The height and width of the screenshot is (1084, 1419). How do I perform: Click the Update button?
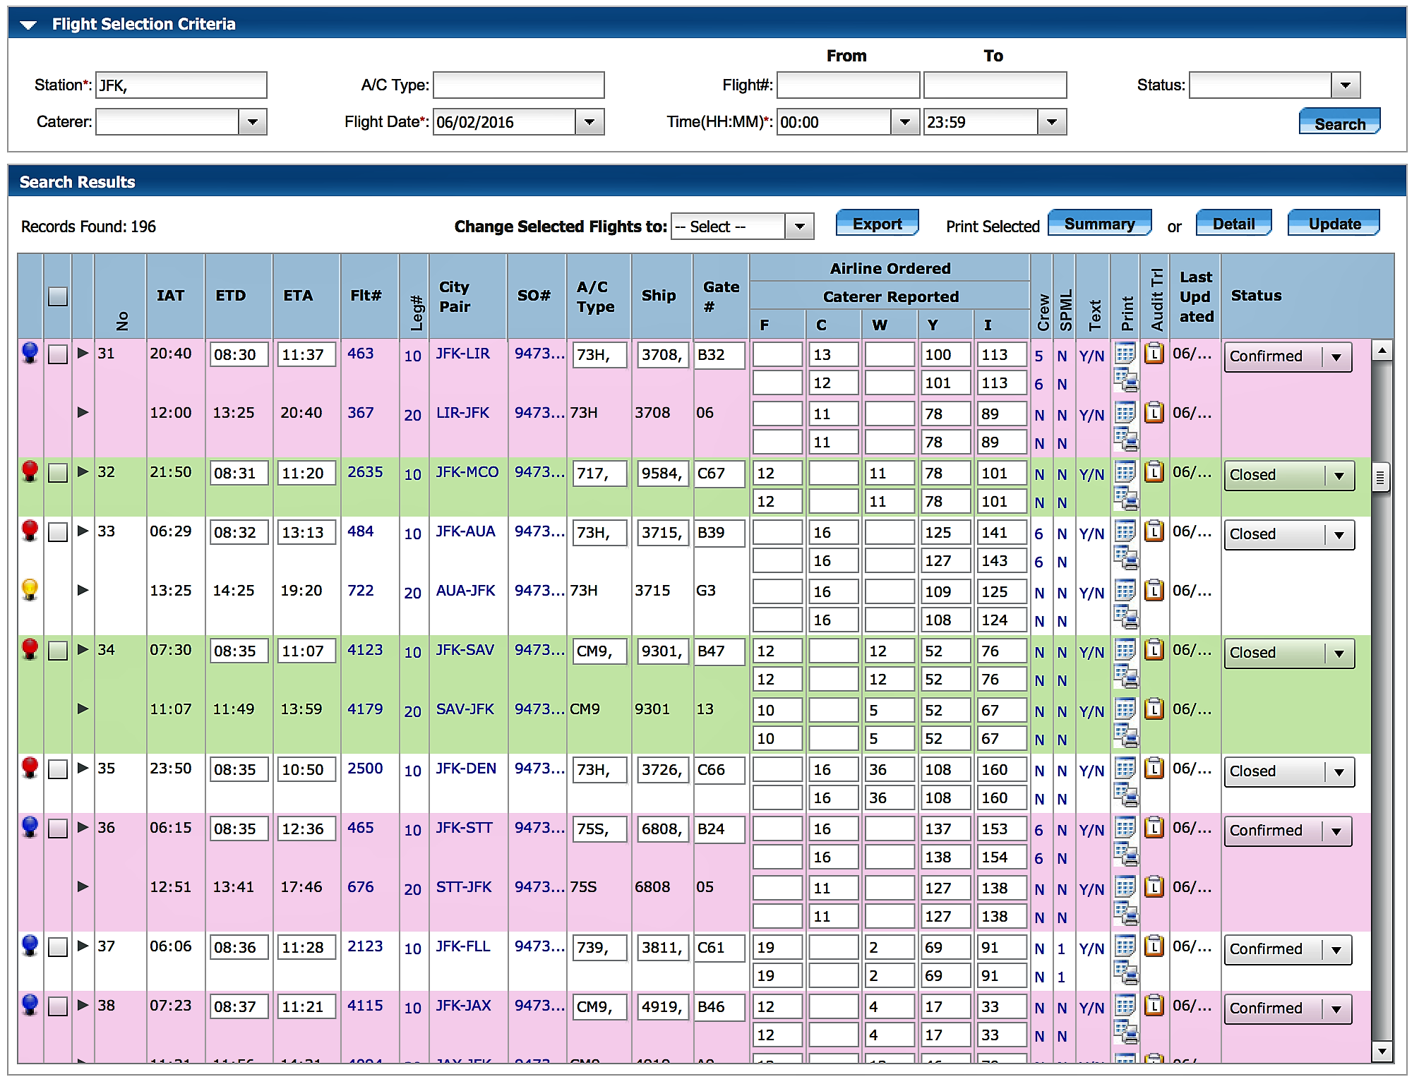pos(1334,223)
